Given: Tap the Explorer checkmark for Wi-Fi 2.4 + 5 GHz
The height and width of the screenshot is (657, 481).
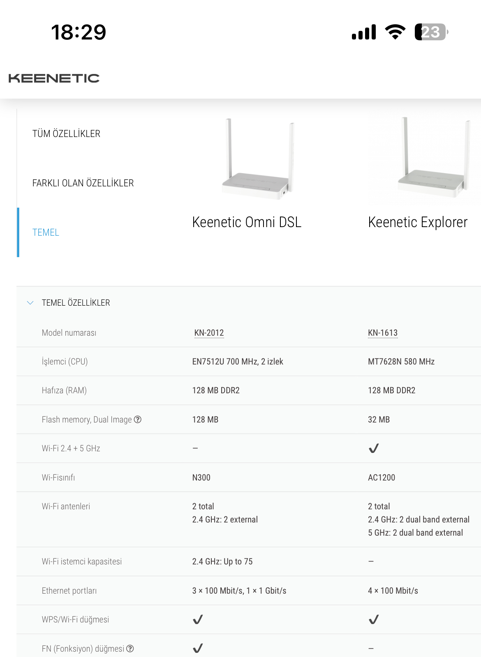Looking at the screenshot, I should (374, 448).
